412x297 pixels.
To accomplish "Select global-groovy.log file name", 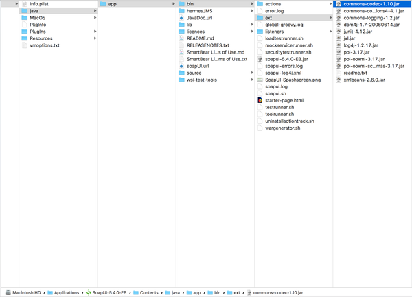I will tap(284, 25).
